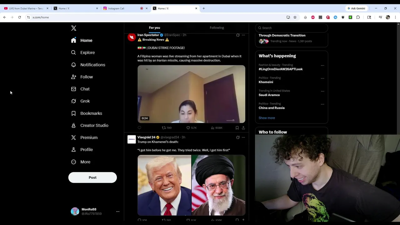Switch to the Following tab

point(217,27)
